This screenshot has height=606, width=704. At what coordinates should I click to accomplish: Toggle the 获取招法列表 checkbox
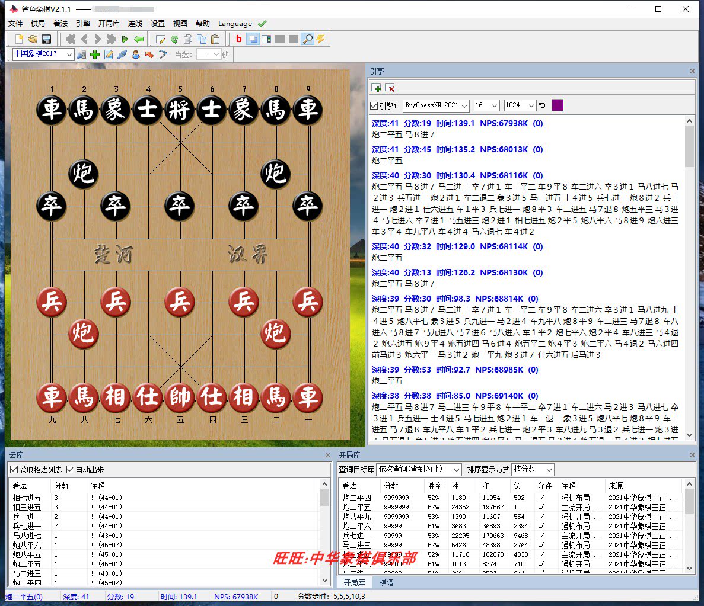click(14, 470)
